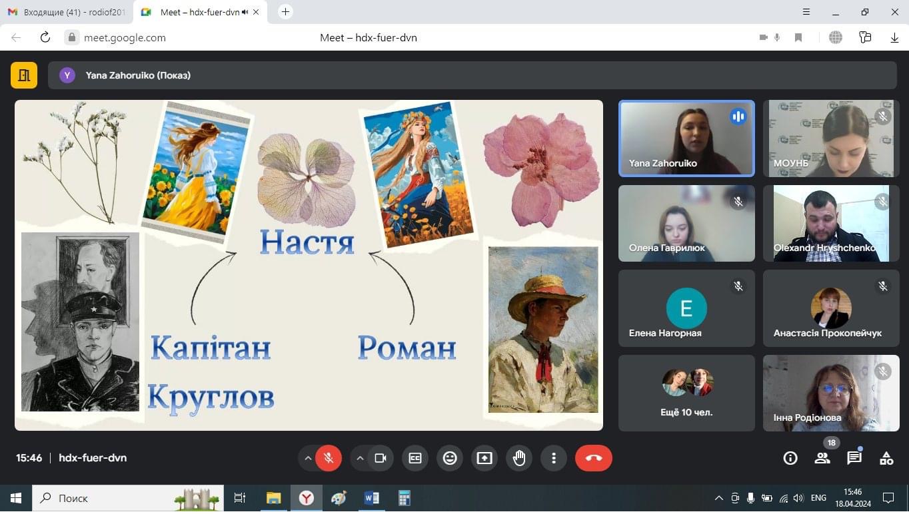Open Word from the taskbar
The width and height of the screenshot is (909, 514).
pyautogui.click(x=371, y=498)
